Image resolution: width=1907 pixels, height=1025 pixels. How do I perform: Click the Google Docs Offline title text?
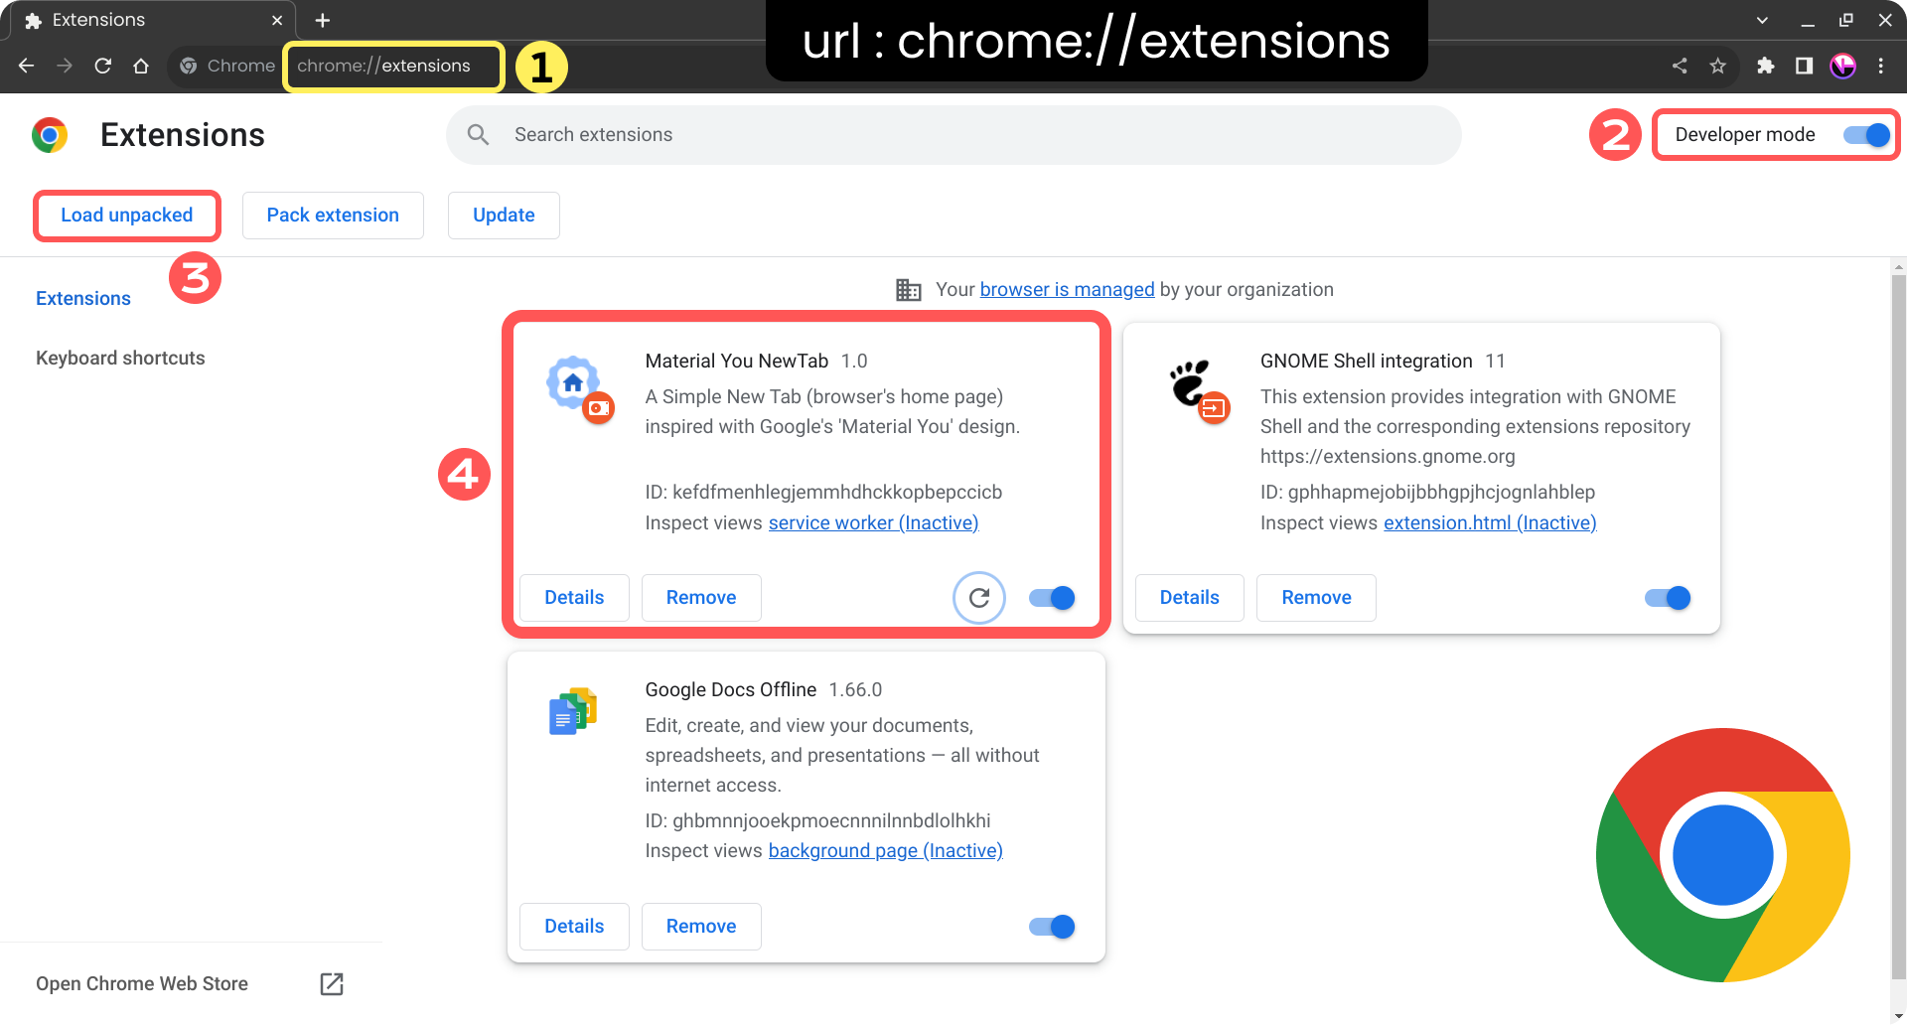(730, 690)
